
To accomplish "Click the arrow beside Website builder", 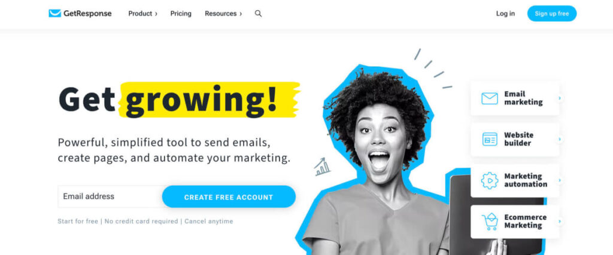I will [560, 139].
